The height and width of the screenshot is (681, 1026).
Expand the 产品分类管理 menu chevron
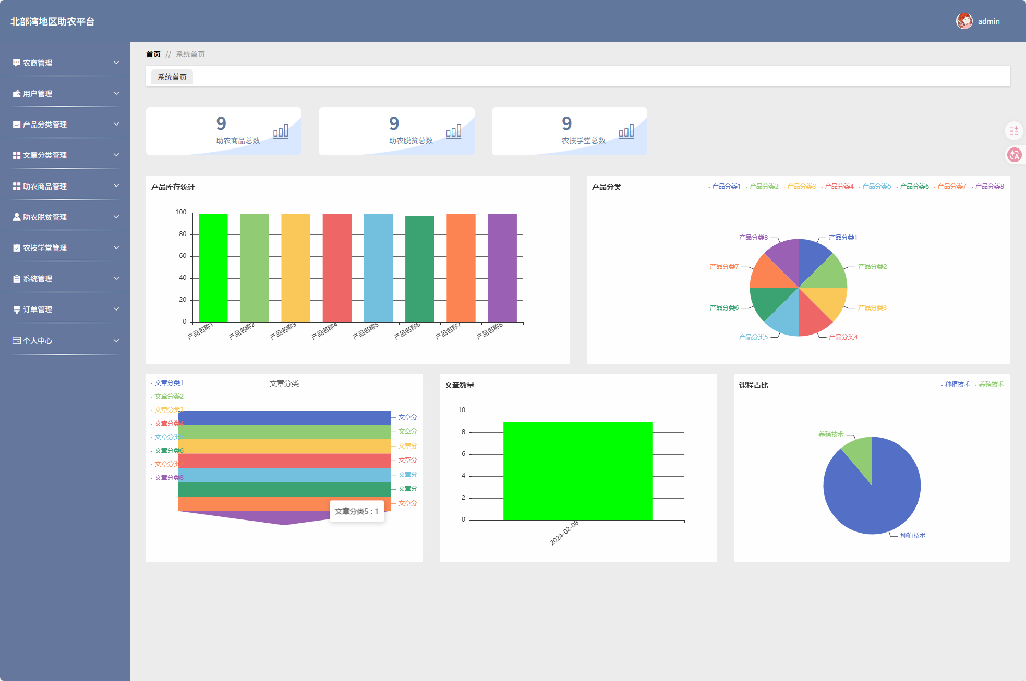pyautogui.click(x=116, y=124)
